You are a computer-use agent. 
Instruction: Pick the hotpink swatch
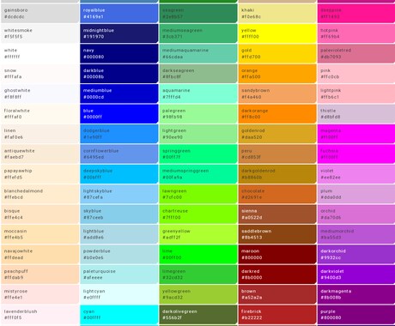click(356, 33)
